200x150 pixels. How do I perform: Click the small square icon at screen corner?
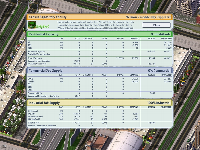(4, 146)
